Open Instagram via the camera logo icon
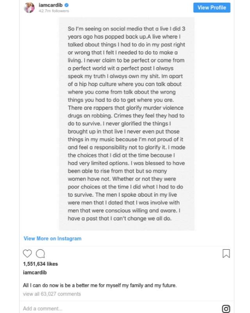250x313 pixels. click(x=226, y=309)
